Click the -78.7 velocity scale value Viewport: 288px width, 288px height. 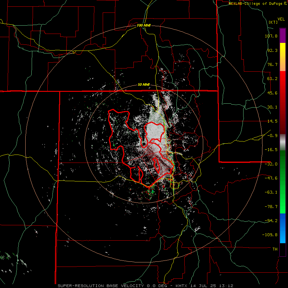coord(271,207)
